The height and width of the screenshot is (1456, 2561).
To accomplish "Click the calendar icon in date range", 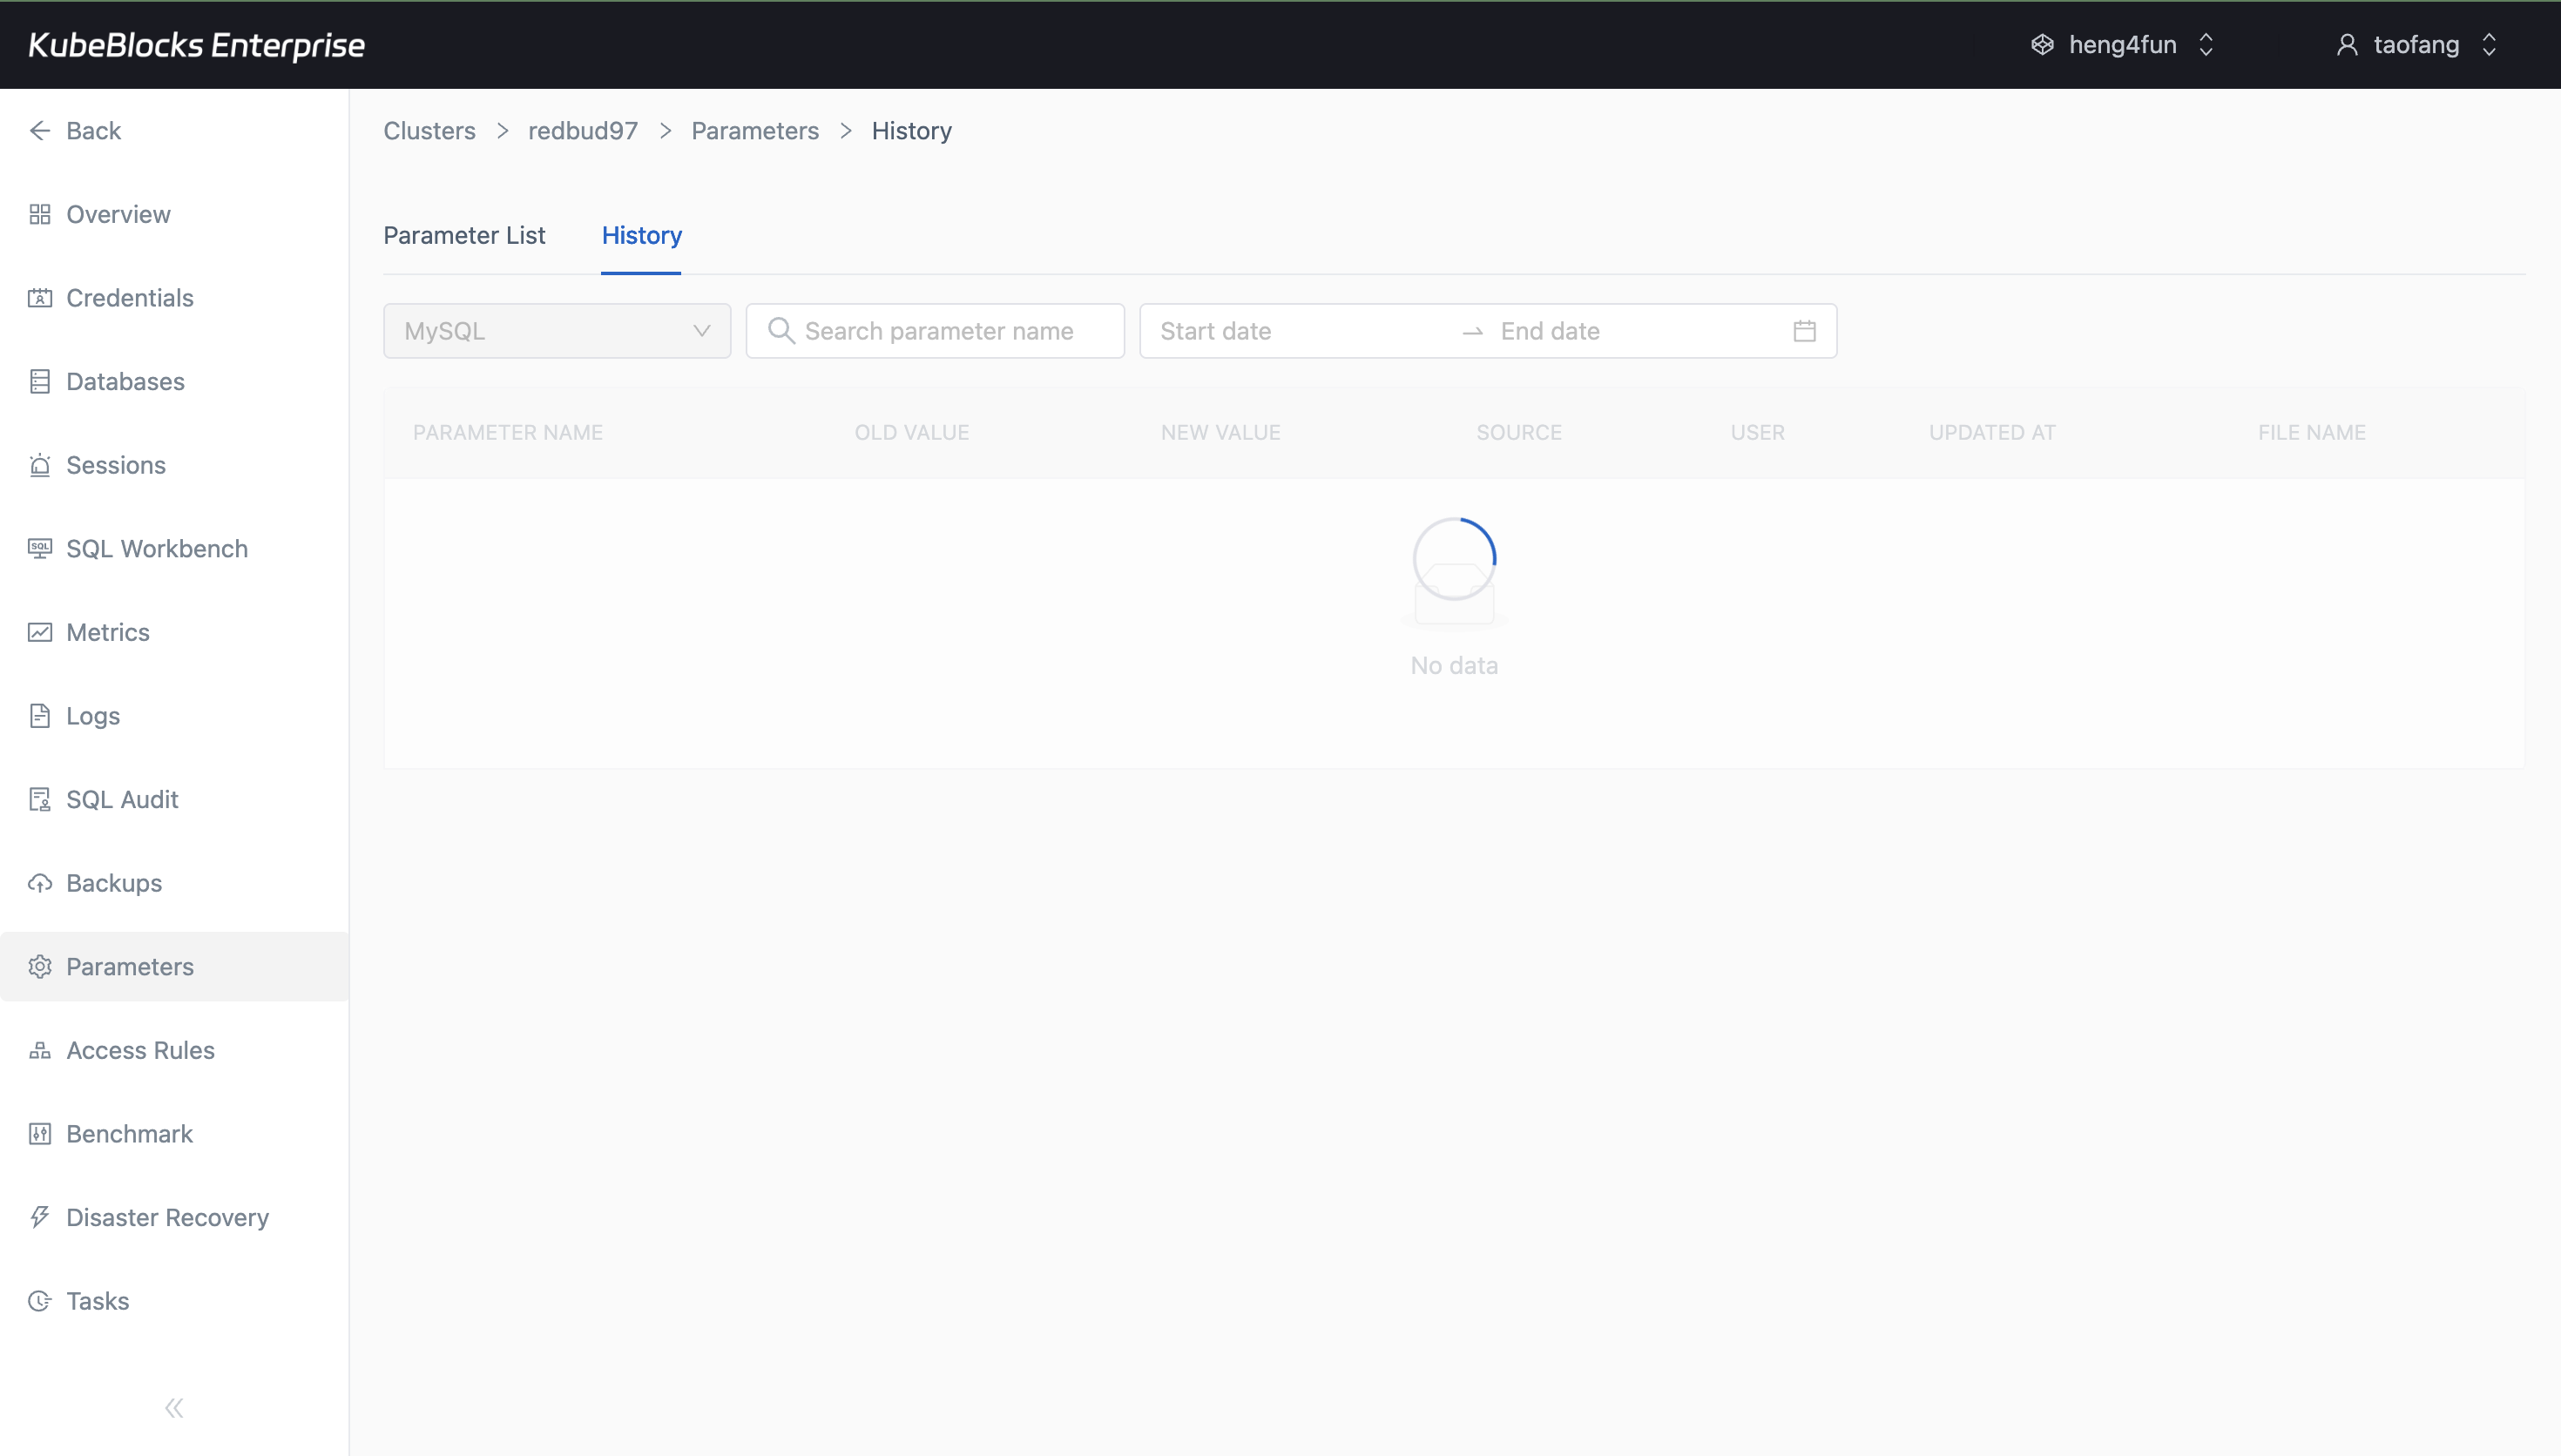I will (1804, 331).
